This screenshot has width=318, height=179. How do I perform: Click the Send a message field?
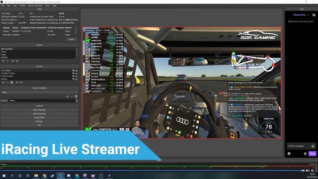(x=301, y=146)
